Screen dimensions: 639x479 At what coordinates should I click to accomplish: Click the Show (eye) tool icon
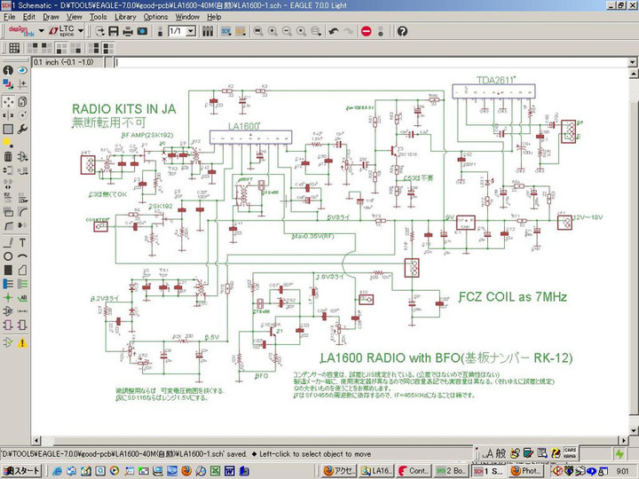(20, 70)
